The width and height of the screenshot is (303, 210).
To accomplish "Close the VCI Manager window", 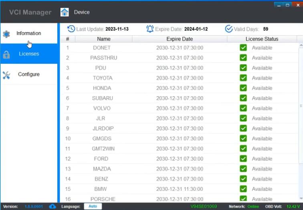I will click(298, 5).
